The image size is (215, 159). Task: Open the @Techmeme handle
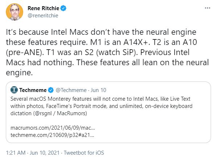pyautogui.click(x=71, y=90)
